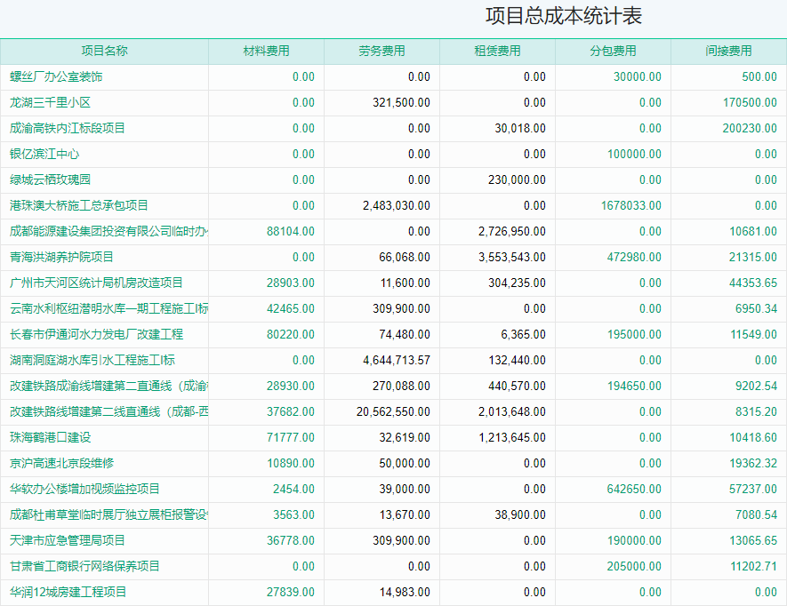
Task: Select subcontract cost value 205000.00
Action: (x=634, y=566)
